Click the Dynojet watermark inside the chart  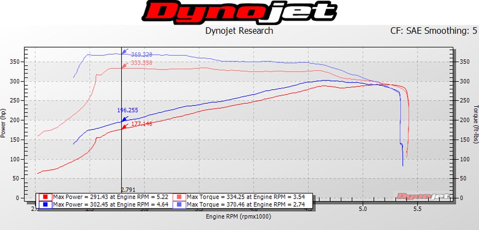pyautogui.click(x=423, y=196)
